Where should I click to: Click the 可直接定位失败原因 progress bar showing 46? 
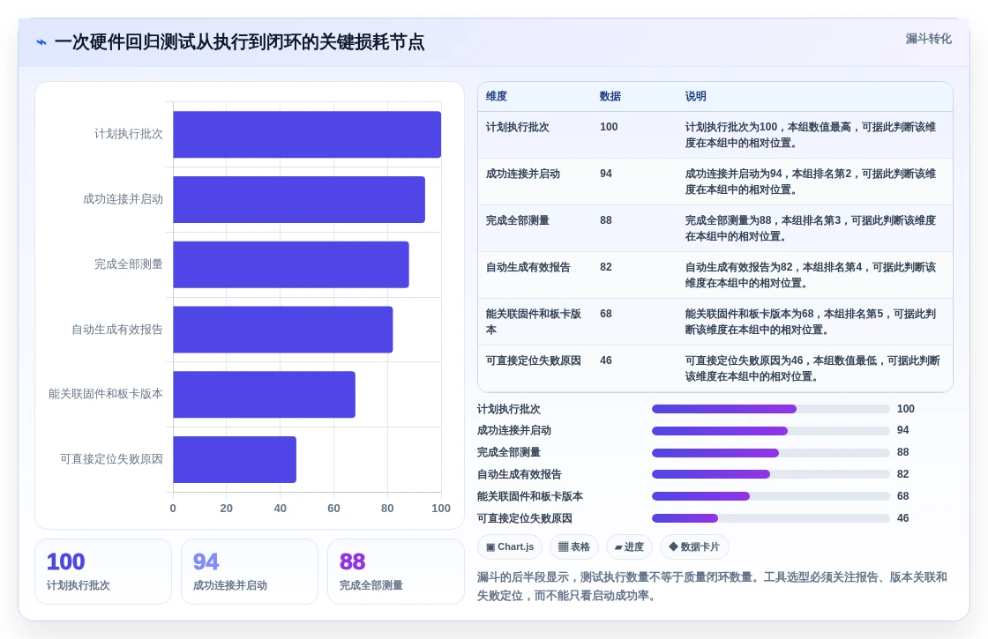coord(771,518)
